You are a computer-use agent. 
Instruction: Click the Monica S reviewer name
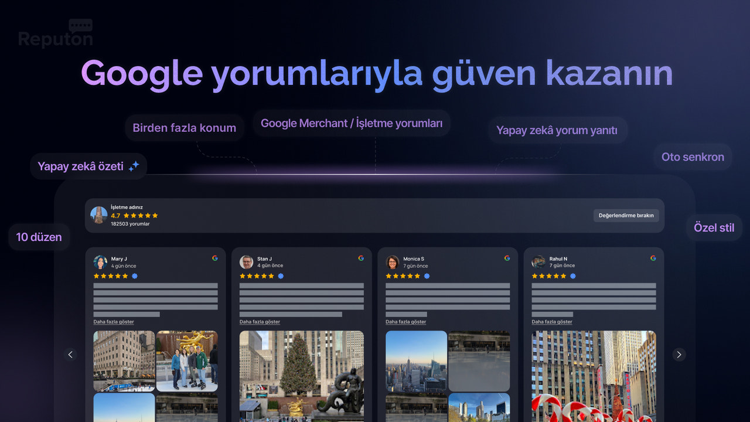tap(414, 258)
